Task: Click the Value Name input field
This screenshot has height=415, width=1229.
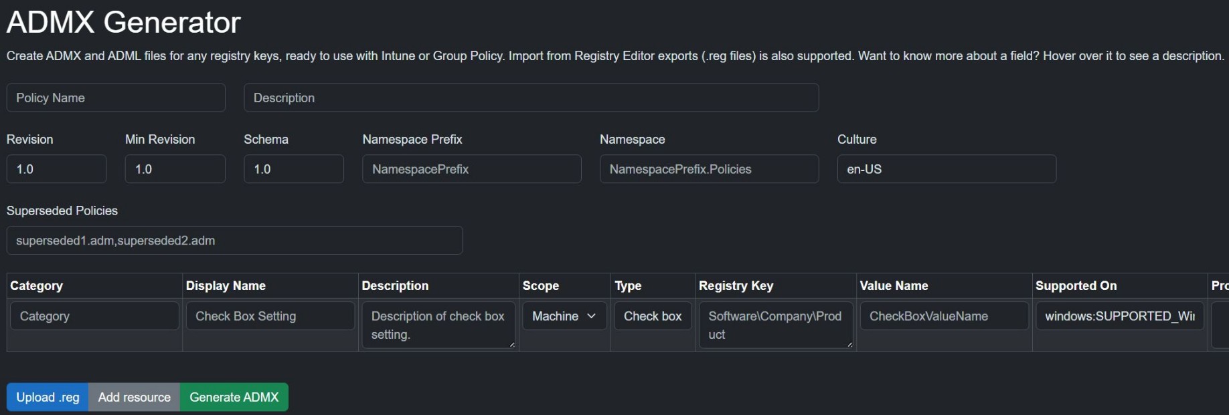Action: point(944,316)
